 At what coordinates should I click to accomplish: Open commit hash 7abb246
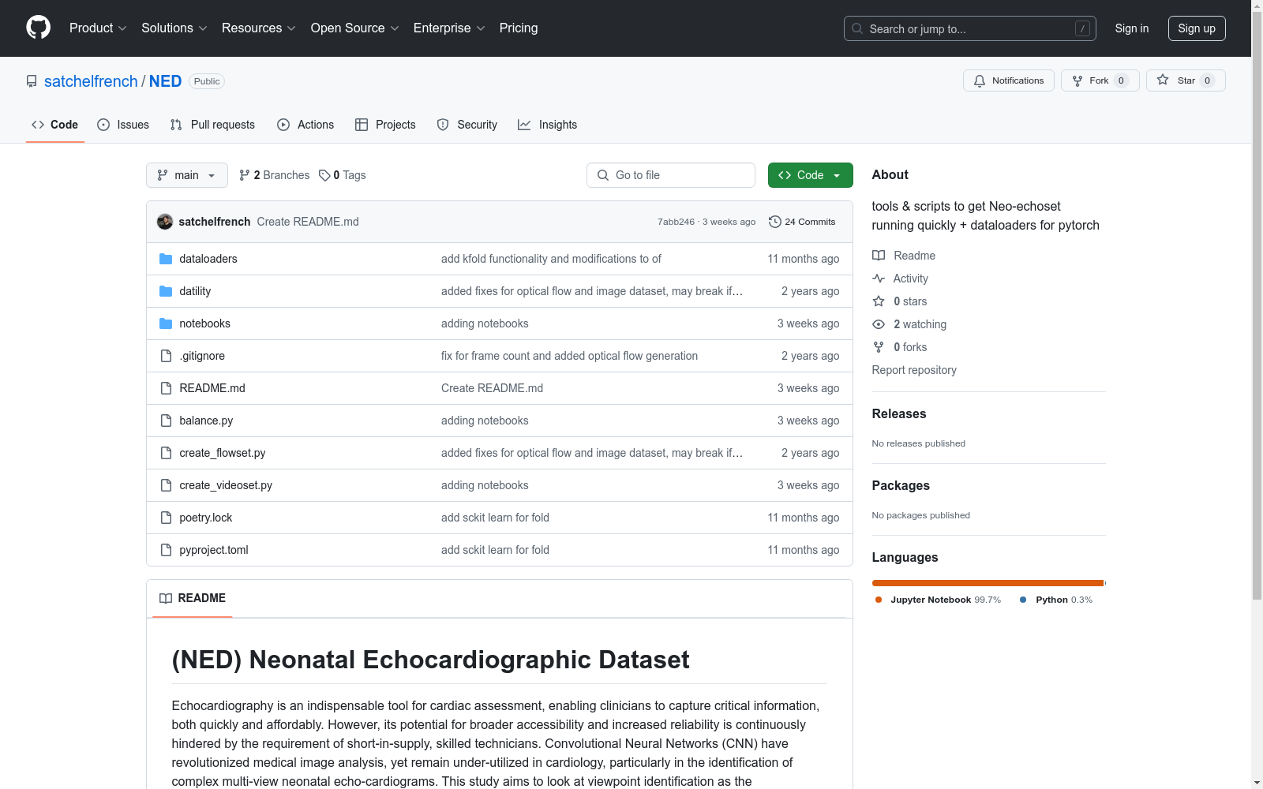676,222
